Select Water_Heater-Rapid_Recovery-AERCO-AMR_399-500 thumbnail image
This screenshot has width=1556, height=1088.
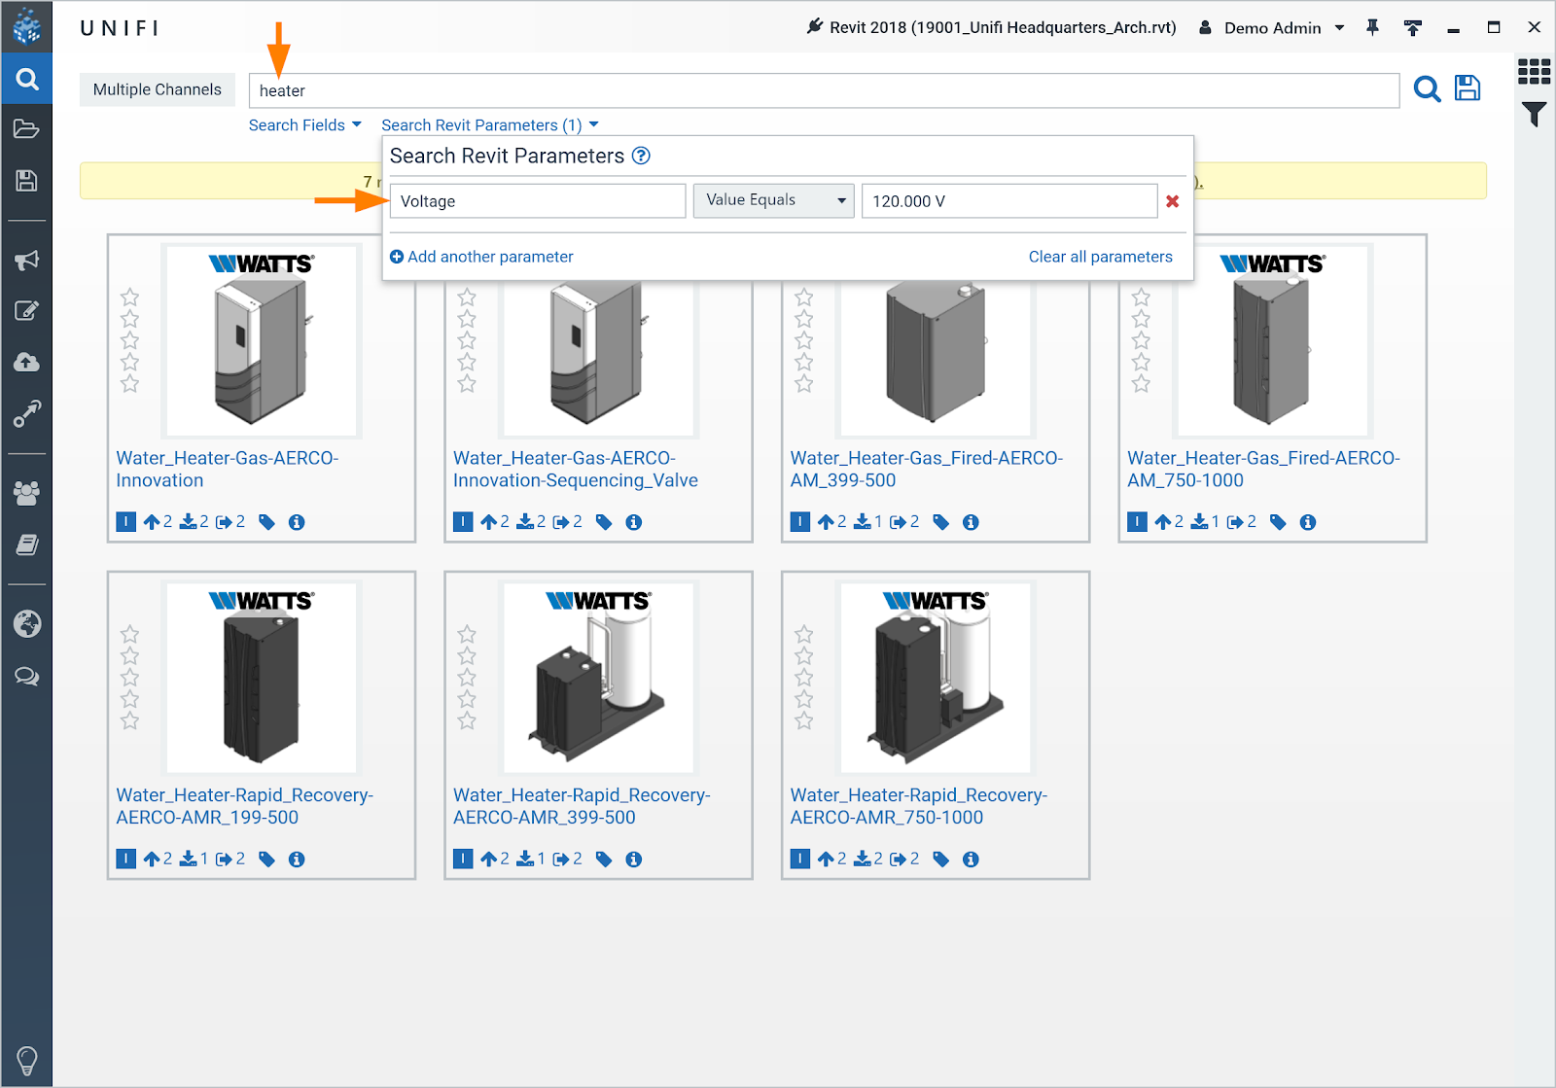[598, 678]
